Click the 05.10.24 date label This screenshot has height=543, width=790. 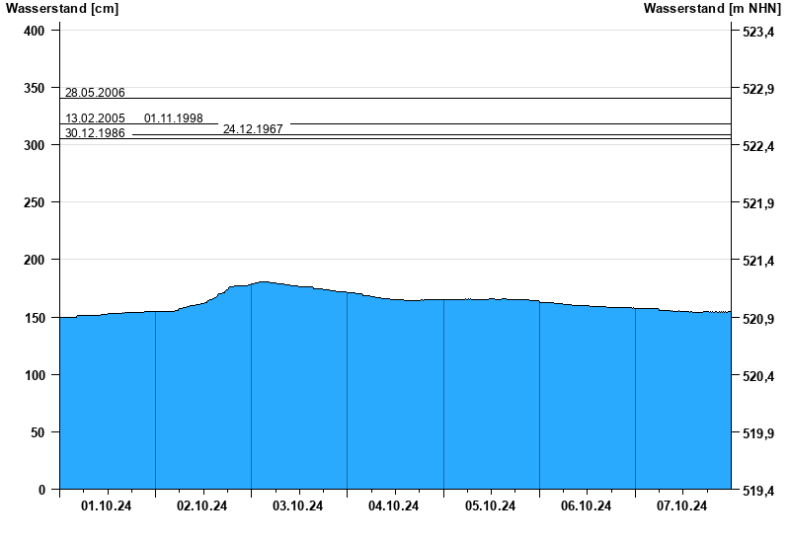pyautogui.click(x=491, y=506)
